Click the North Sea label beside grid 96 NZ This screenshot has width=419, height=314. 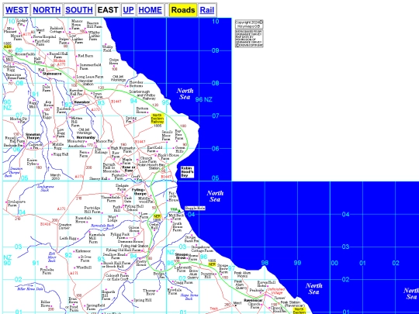pos(185,94)
